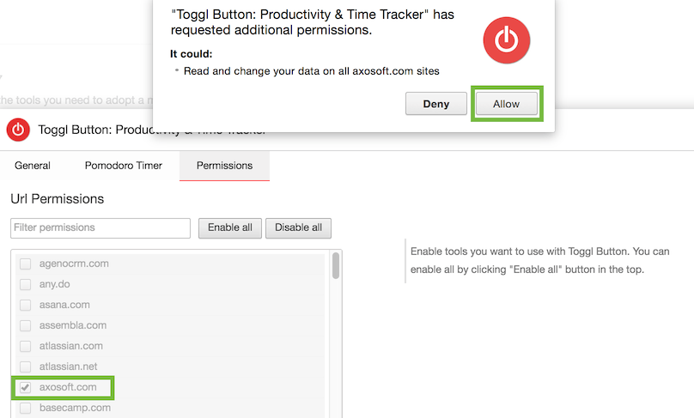The image size is (694, 418).
Task: Click the axosoft.com label text
Action: click(x=68, y=387)
